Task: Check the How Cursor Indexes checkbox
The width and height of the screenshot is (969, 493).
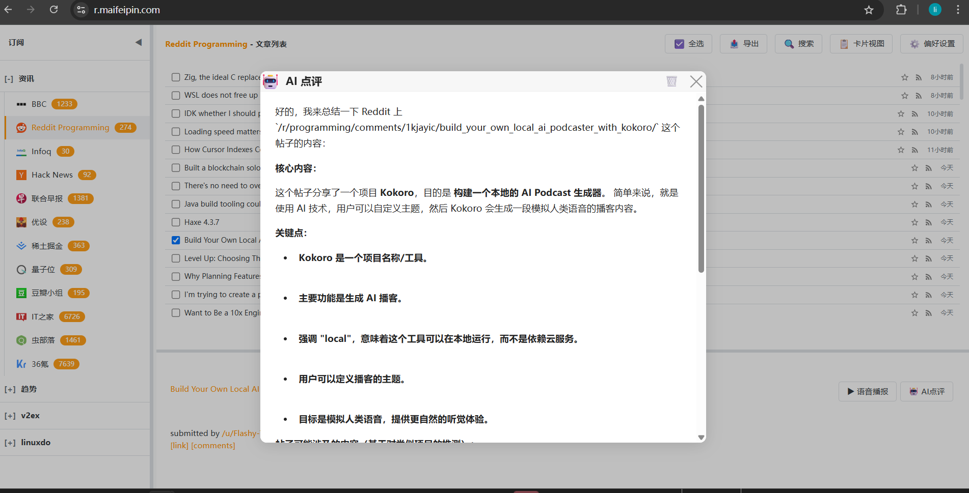Action: 176,150
